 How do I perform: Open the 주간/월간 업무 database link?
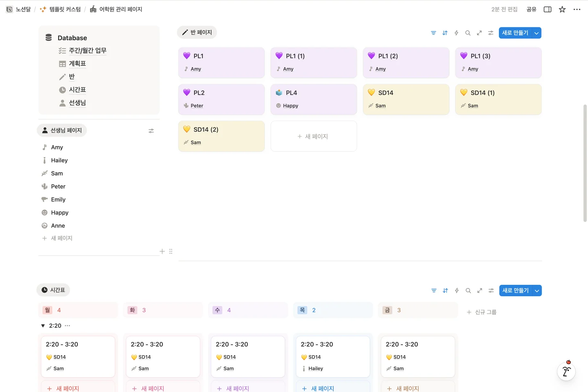point(87,50)
